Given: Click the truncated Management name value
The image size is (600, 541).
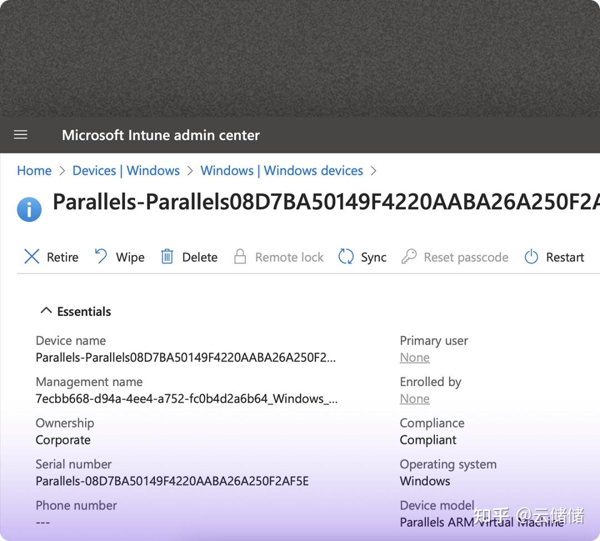Looking at the screenshot, I should 186,398.
